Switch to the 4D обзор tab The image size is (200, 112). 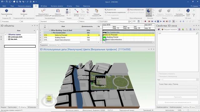click(x=44, y=6)
